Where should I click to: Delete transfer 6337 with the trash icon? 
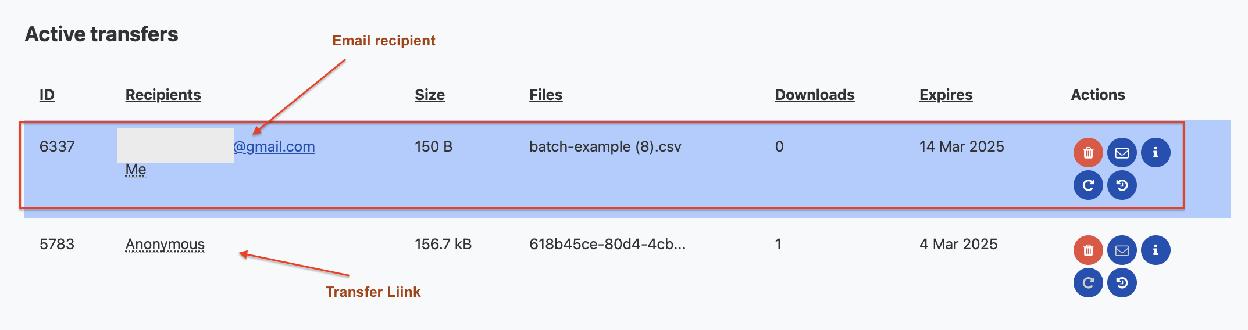pos(1088,153)
